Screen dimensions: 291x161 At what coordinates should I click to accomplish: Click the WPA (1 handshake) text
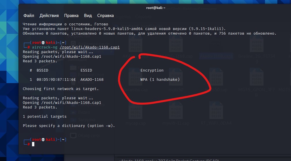[x=160, y=79]
